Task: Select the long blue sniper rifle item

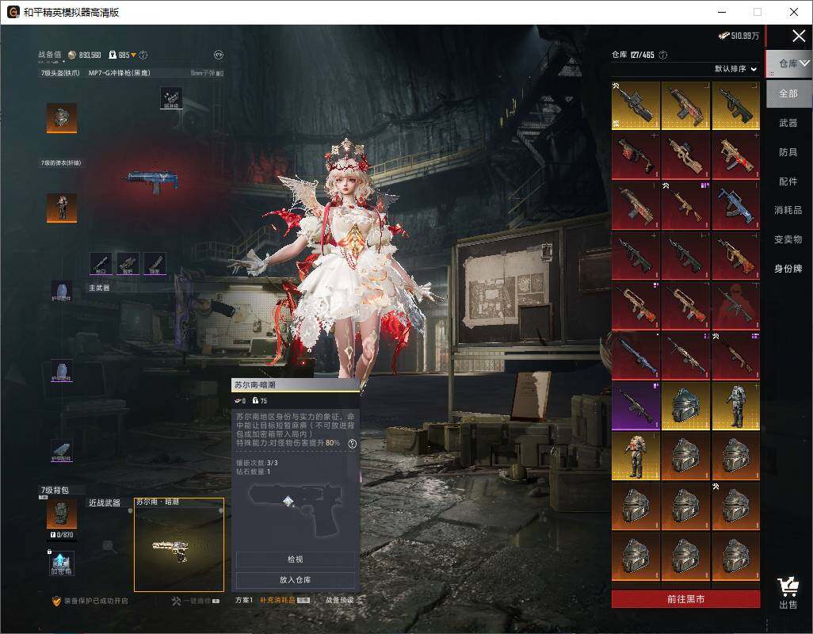Action: pyautogui.click(x=636, y=356)
